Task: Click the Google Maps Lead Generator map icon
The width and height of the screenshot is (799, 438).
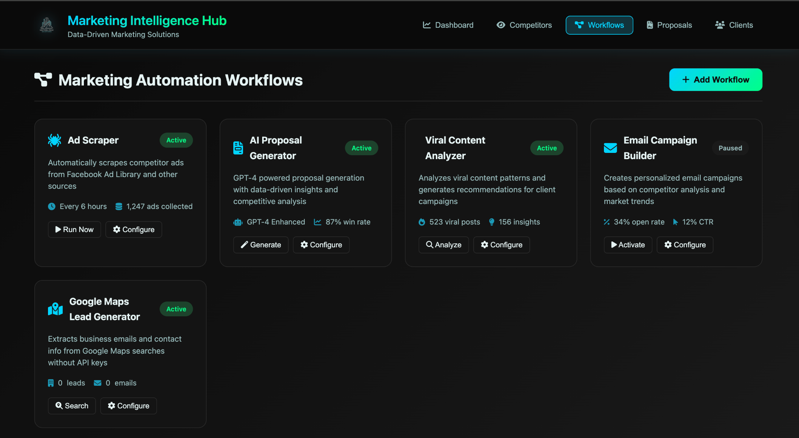Action: click(55, 309)
